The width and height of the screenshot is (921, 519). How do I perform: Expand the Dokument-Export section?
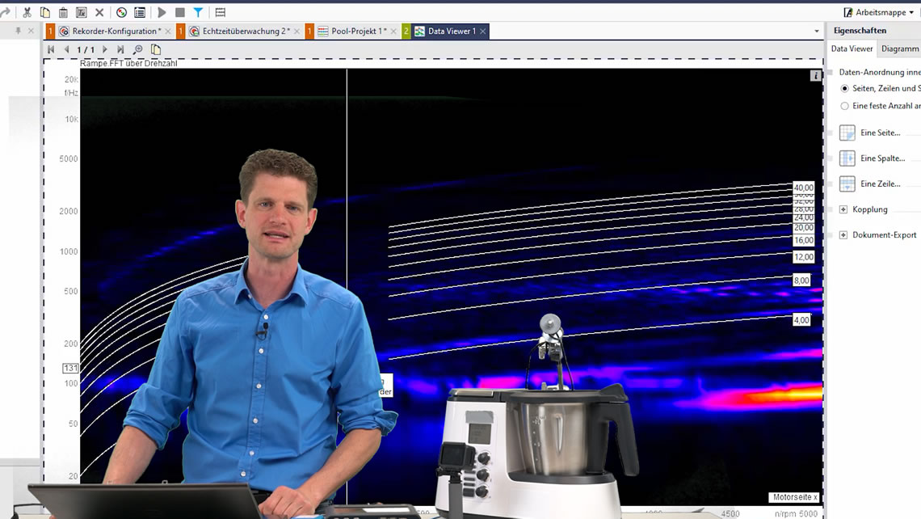(x=843, y=235)
